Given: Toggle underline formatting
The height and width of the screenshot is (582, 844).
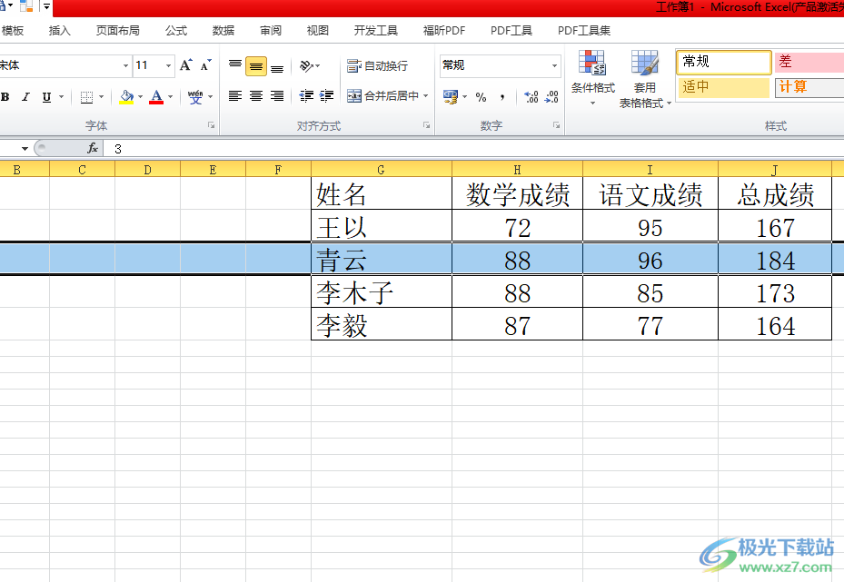Looking at the screenshot, I should click(47, 97).
